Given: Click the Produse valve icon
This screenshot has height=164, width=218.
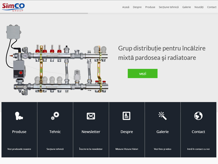Looking at the screenshot, I should 19,116.
